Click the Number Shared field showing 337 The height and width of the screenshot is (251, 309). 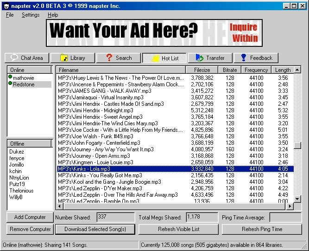tap(115, 217)
